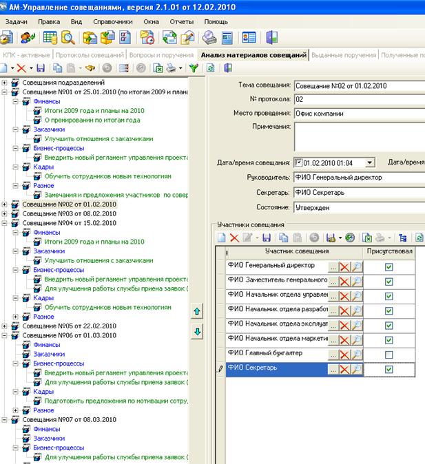Click the Место проведения input field
The image size is (425, 464).
(358, 112)
